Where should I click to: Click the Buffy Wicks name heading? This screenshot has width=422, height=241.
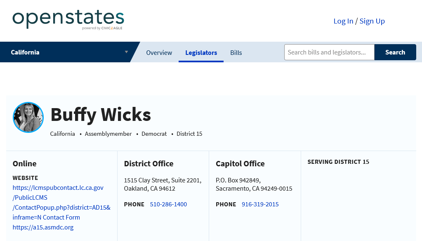point(101,115)
